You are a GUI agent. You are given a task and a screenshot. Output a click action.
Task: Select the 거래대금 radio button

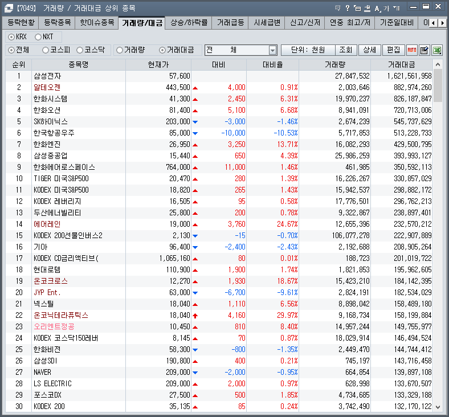coord(162,50)
